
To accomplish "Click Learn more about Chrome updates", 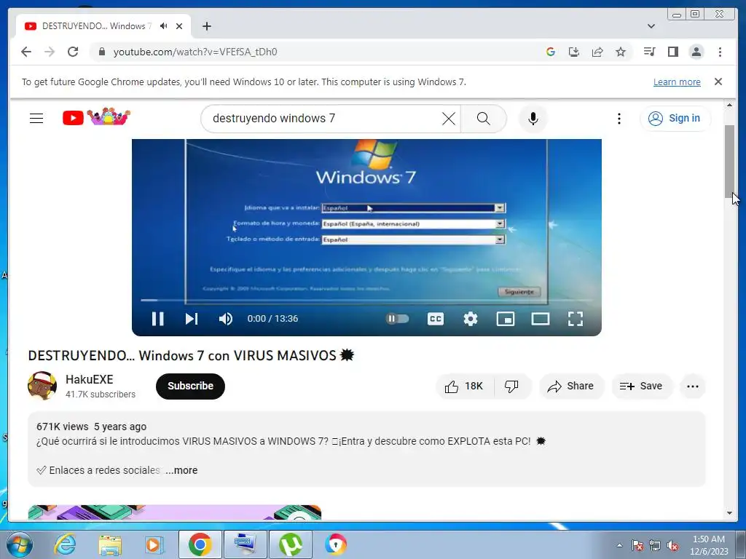I will (x=677, y=82).
